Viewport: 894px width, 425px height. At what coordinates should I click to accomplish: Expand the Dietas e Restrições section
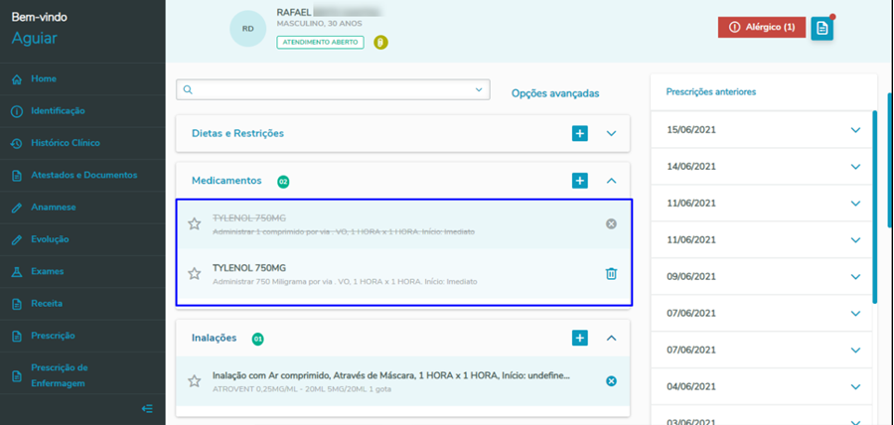tap(611, 133)
